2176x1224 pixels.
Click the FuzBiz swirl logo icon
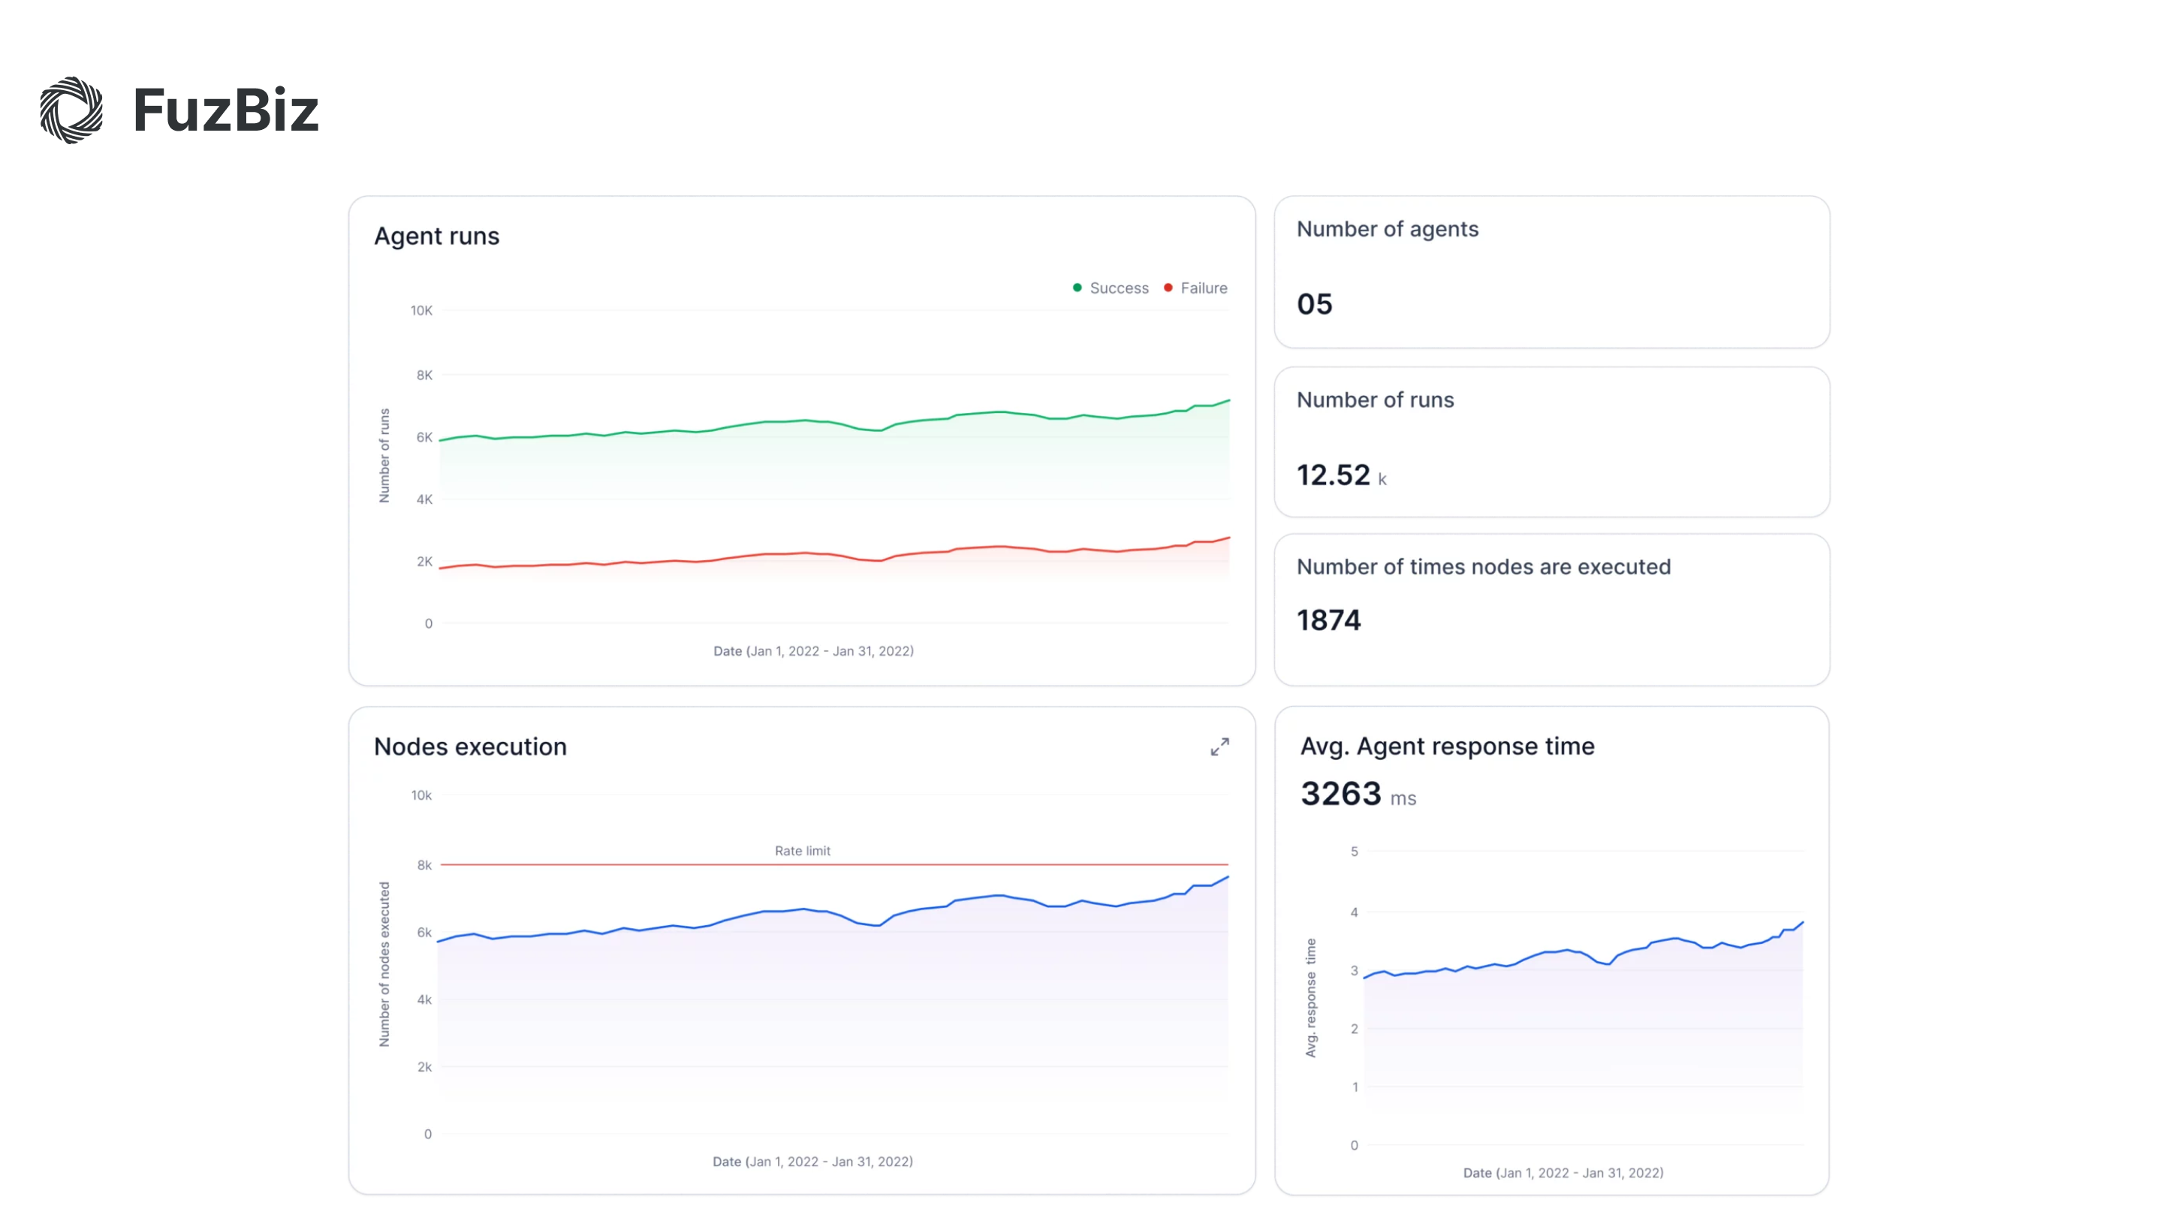coord(71,110)
